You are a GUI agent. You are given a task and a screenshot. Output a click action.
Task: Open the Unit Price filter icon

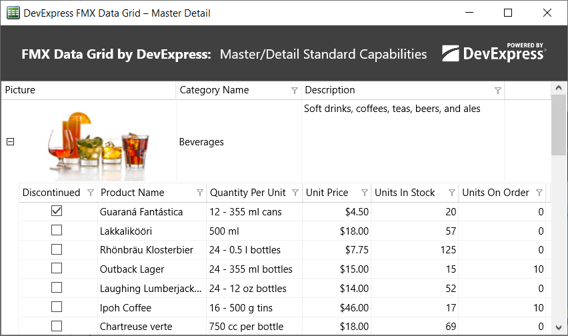365,193
